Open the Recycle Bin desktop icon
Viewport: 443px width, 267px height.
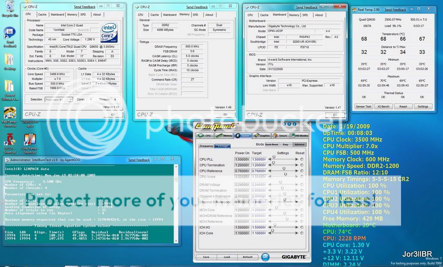pos(10,8)
